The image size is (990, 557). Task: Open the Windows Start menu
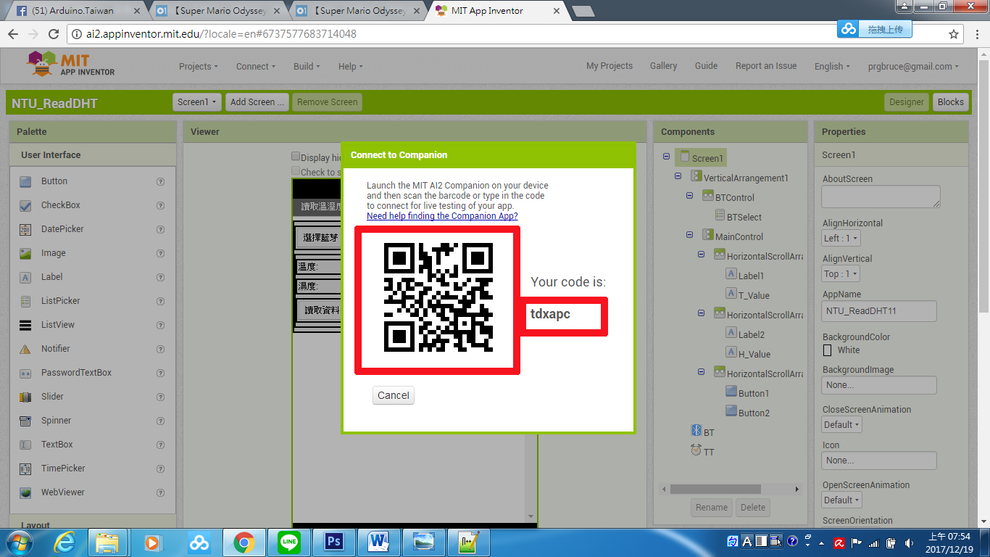tap(18, 542)
